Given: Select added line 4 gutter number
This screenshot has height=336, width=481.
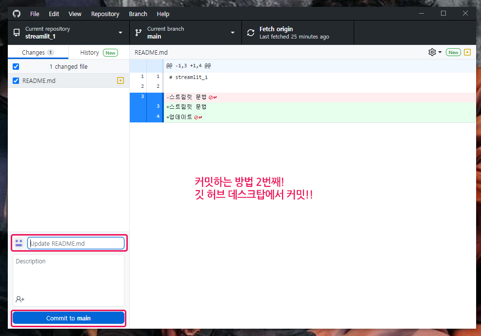Looking at the screenshot, I should (x=158, y=116).
